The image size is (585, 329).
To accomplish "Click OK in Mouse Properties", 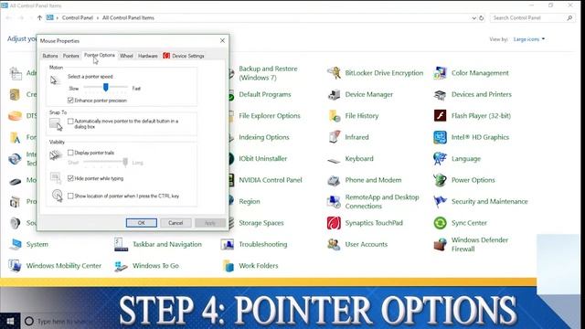I will [x=142, y=223].
